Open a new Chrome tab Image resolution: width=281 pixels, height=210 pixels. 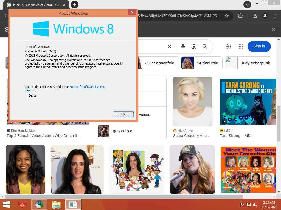coord(75,5)
